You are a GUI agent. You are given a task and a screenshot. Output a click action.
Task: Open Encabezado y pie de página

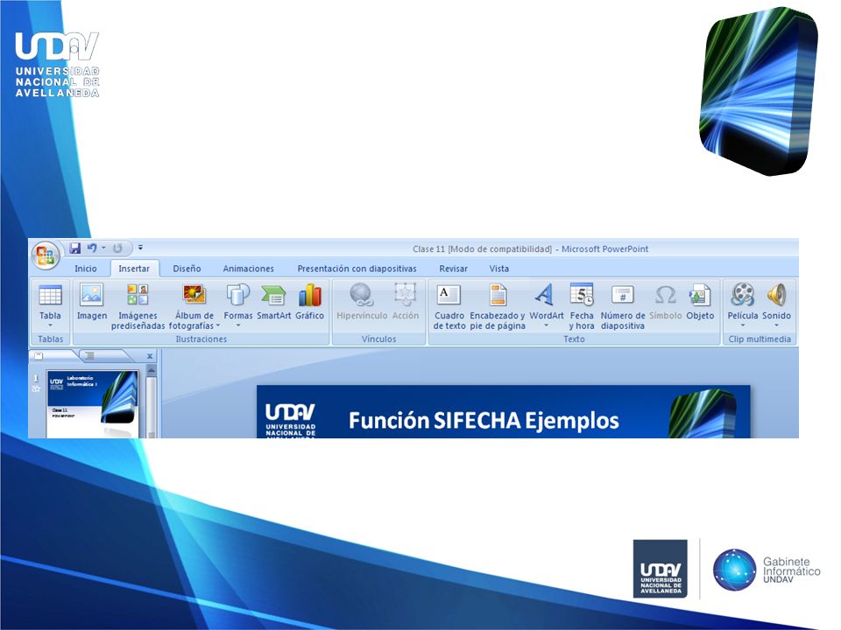[498, 306]
